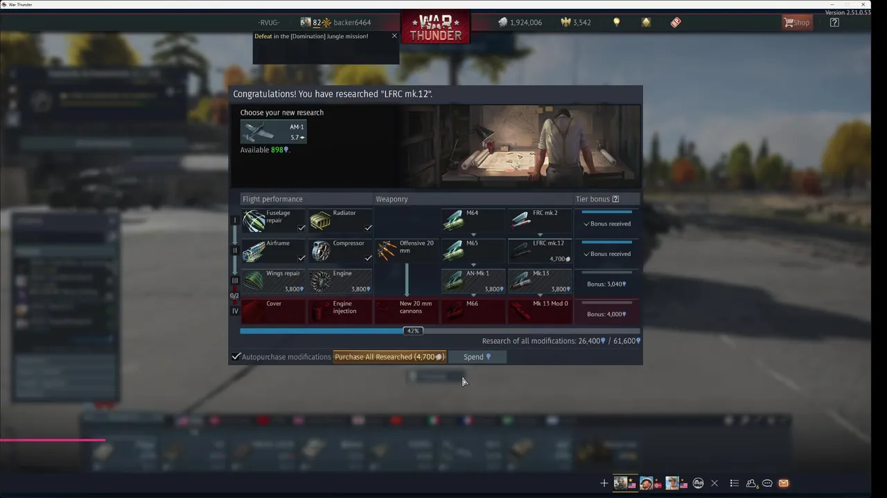Click the squad members round icon

tap(699, 483)
